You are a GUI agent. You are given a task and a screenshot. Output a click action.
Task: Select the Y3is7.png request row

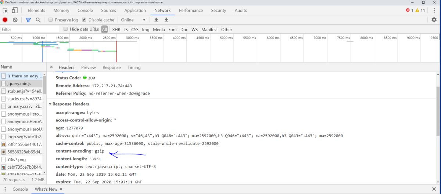[x=22, y=160]
